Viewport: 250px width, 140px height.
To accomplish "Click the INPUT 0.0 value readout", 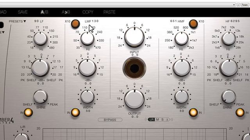I will click(x=135, y=55).
